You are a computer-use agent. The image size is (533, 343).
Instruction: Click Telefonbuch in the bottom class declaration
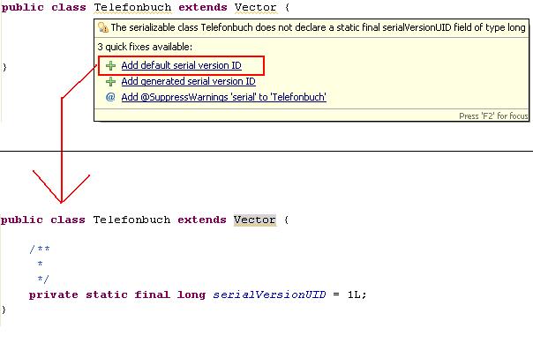point(131,220)
